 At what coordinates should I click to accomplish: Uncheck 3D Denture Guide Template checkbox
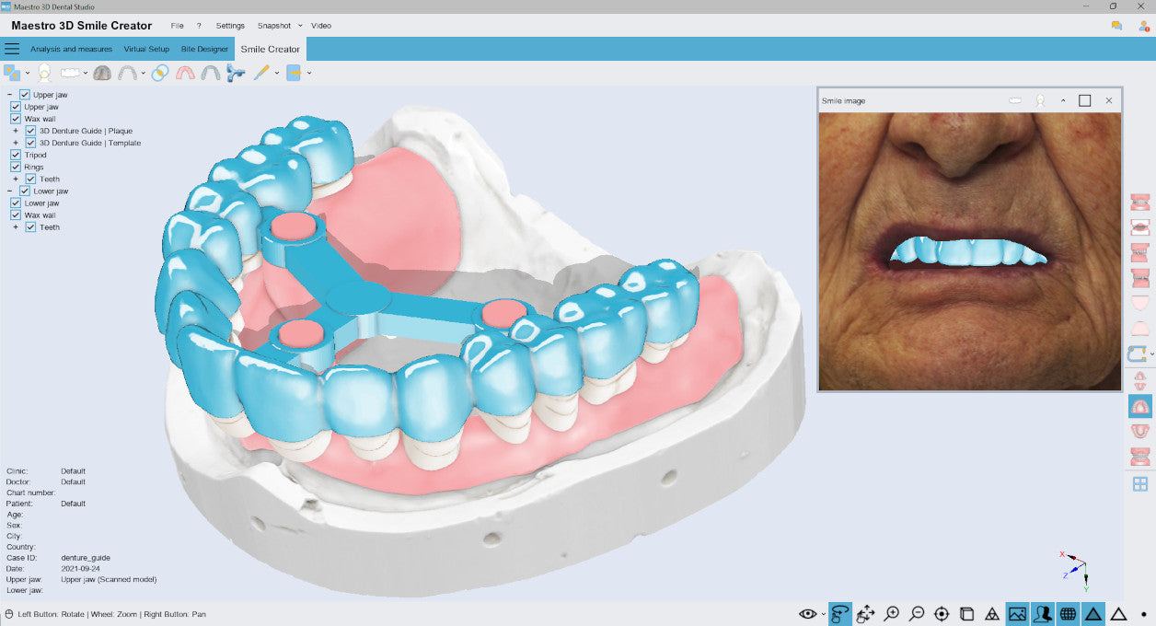[x=30, y=143]
